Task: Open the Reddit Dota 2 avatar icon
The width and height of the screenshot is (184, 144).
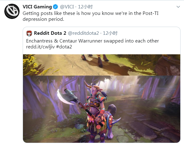Action: (29, 33)
